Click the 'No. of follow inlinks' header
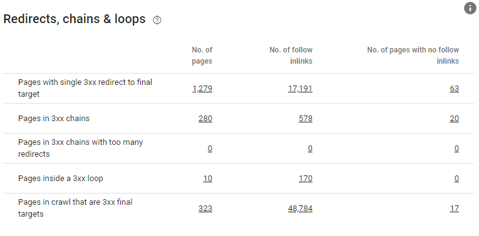Image resolution: width=479 pixels, height=236 pixels. click(x=291, y=56)
